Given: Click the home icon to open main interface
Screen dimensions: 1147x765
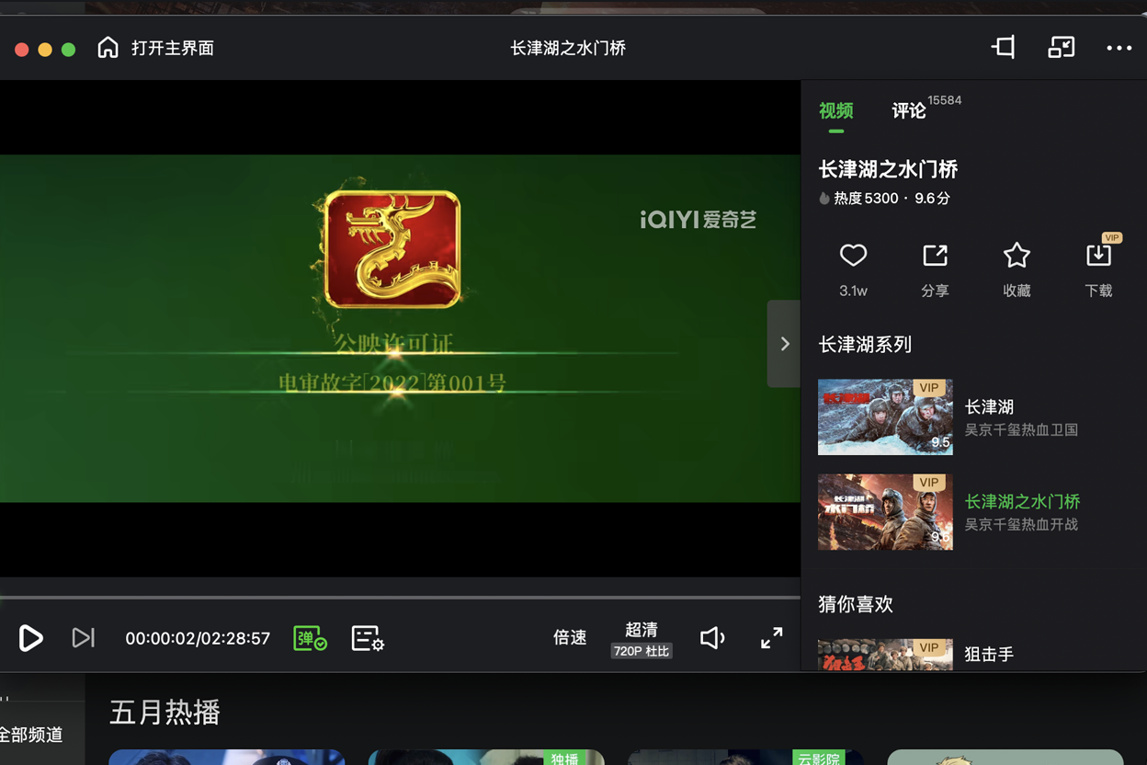Looking at the screenshot, I should tap(108, 48).
